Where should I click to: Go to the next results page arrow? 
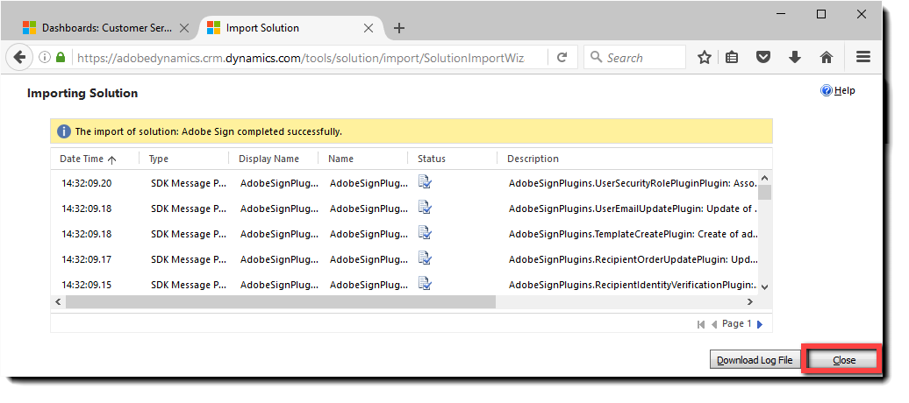[760, 325]
